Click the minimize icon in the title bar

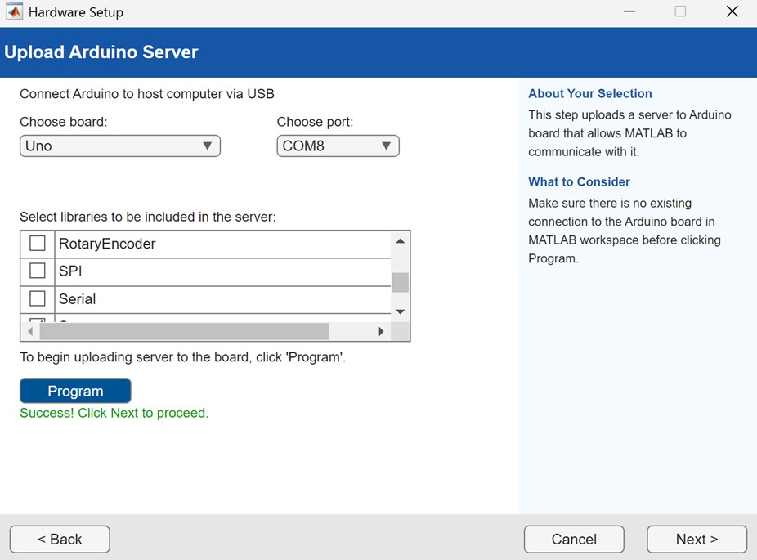(x=629, y=11)
